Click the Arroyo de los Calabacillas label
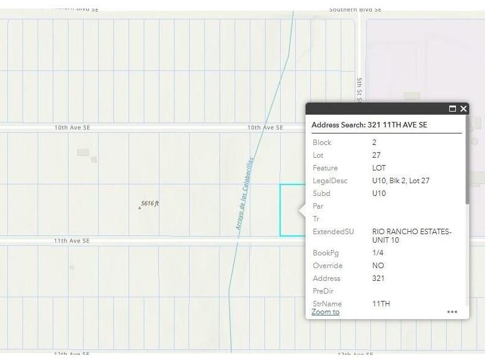The image size is (485, 364). [x=244, y=194]
